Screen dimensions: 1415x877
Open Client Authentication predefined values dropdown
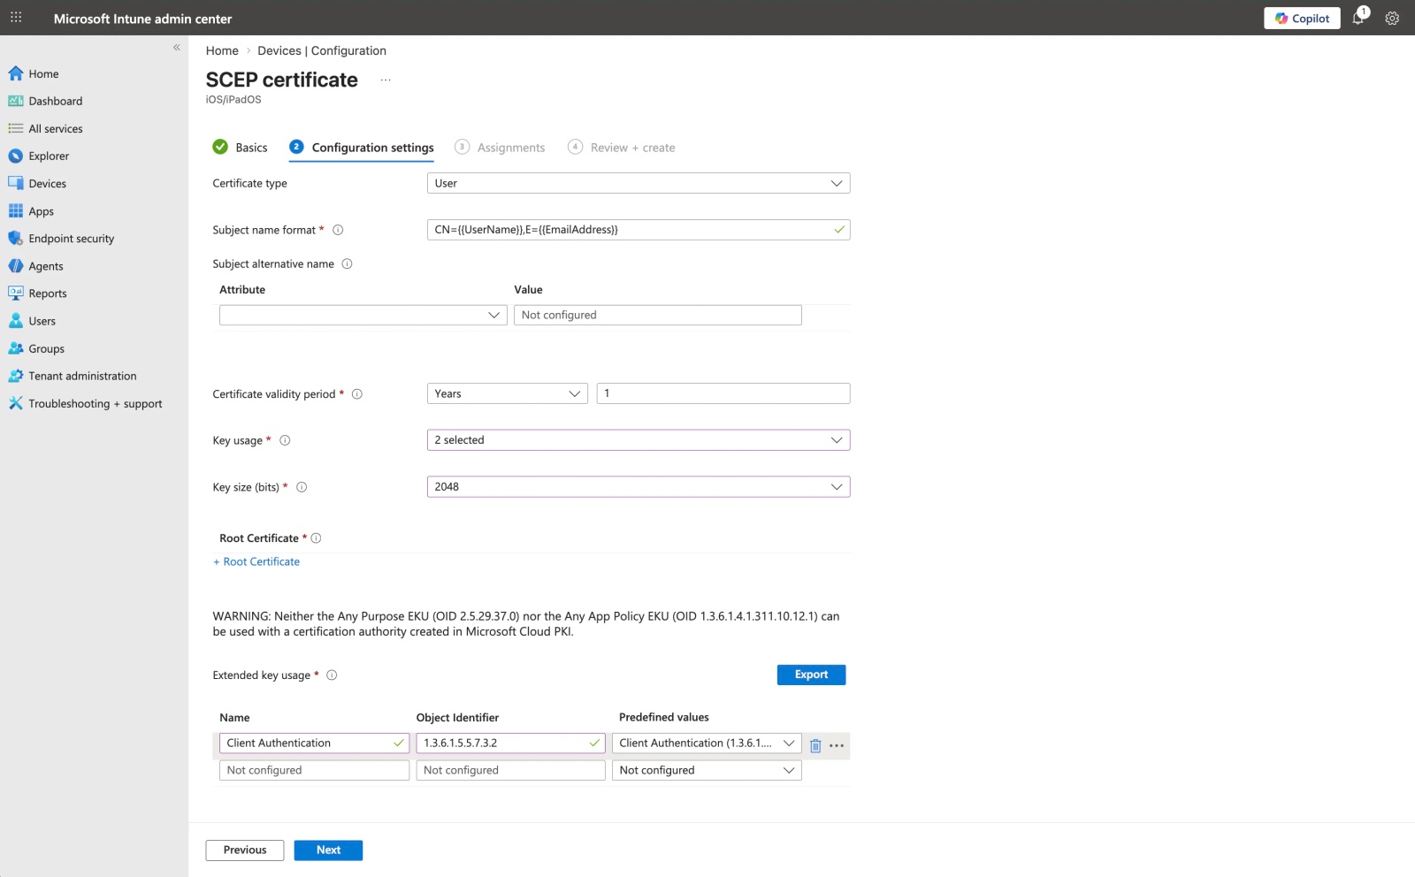pos(707,744)
